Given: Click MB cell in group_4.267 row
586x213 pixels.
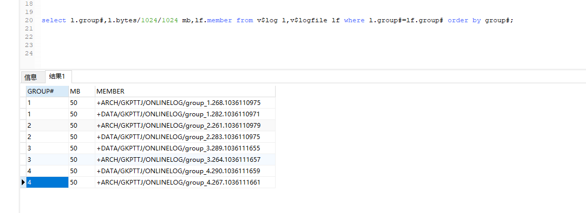Looking at the screenshot, I should 82,182.
